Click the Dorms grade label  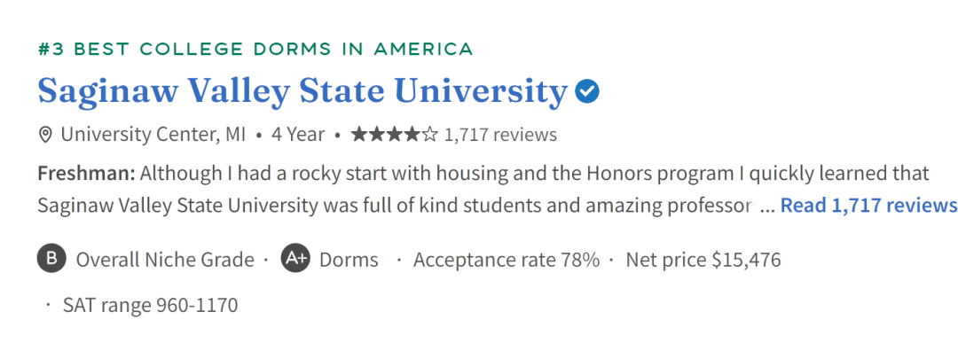pyautogui.click(x=349, y=260)
